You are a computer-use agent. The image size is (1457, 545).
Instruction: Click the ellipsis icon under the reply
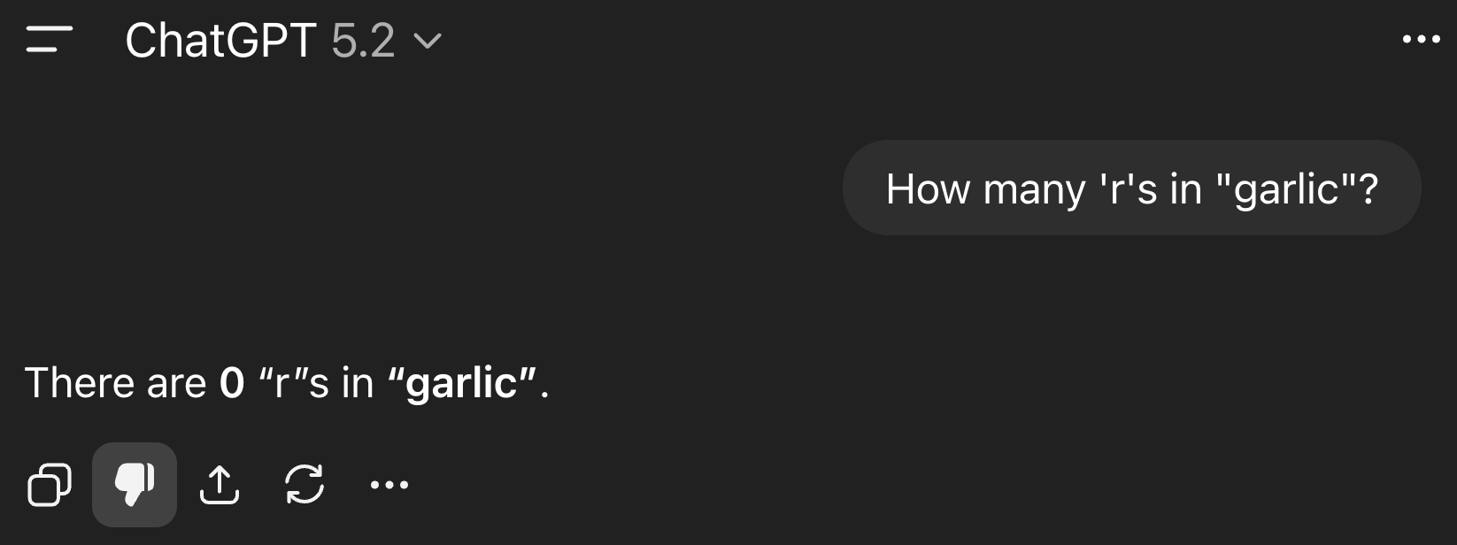coord(389,485)
